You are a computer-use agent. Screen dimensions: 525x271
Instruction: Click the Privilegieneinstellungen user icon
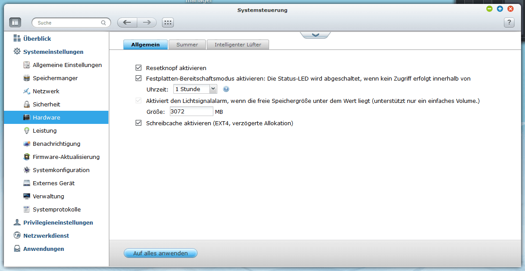click(17, 222)
